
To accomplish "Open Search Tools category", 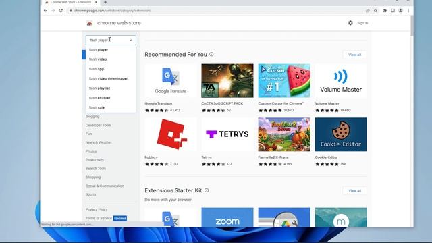I will click(x=96, y=169).
